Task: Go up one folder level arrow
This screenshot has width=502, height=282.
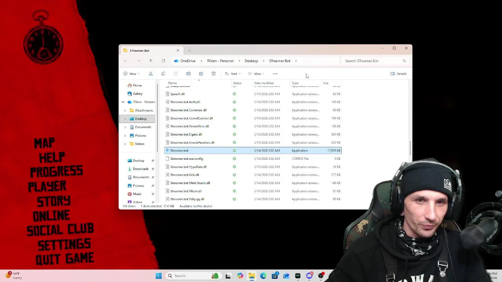Action: (x=151, y=61)
